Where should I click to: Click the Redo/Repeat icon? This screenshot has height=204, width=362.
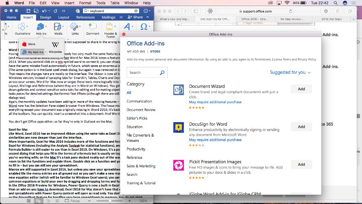pyautogui.click(x=56, y=11)
